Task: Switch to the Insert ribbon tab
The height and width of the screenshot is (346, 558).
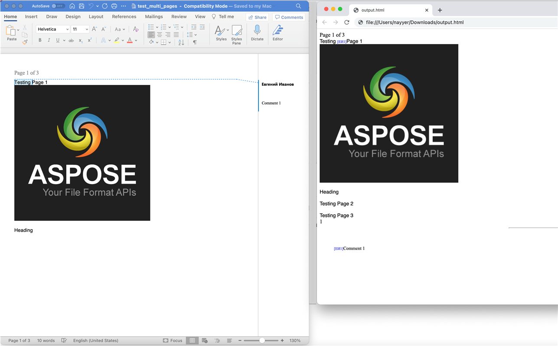Action: (x=31, y=16)
